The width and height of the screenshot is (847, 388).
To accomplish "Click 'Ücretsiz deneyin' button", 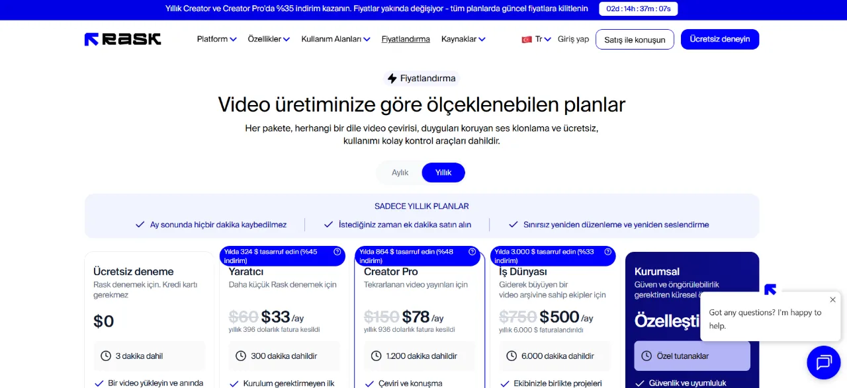I will (x=720, y=39).
